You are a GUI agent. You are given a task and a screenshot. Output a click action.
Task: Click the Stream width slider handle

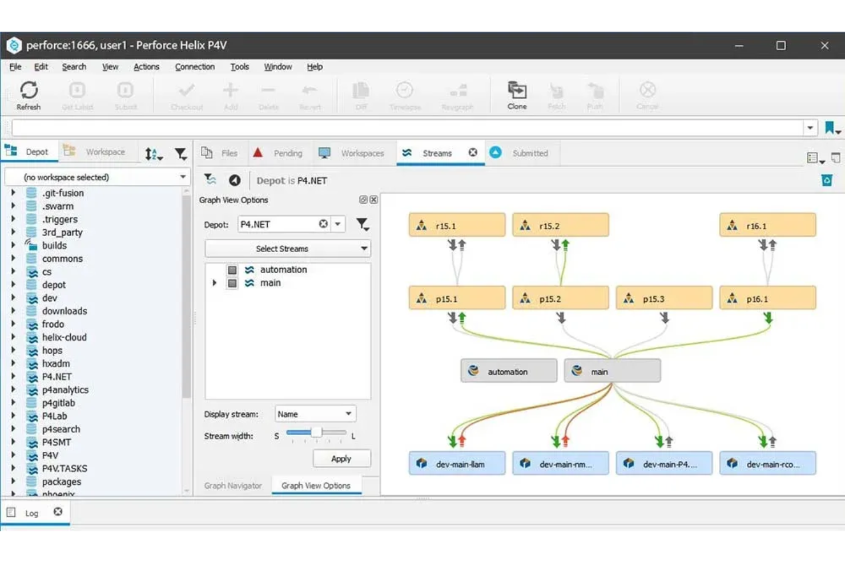pyautogui.click(x=316, y=432)
